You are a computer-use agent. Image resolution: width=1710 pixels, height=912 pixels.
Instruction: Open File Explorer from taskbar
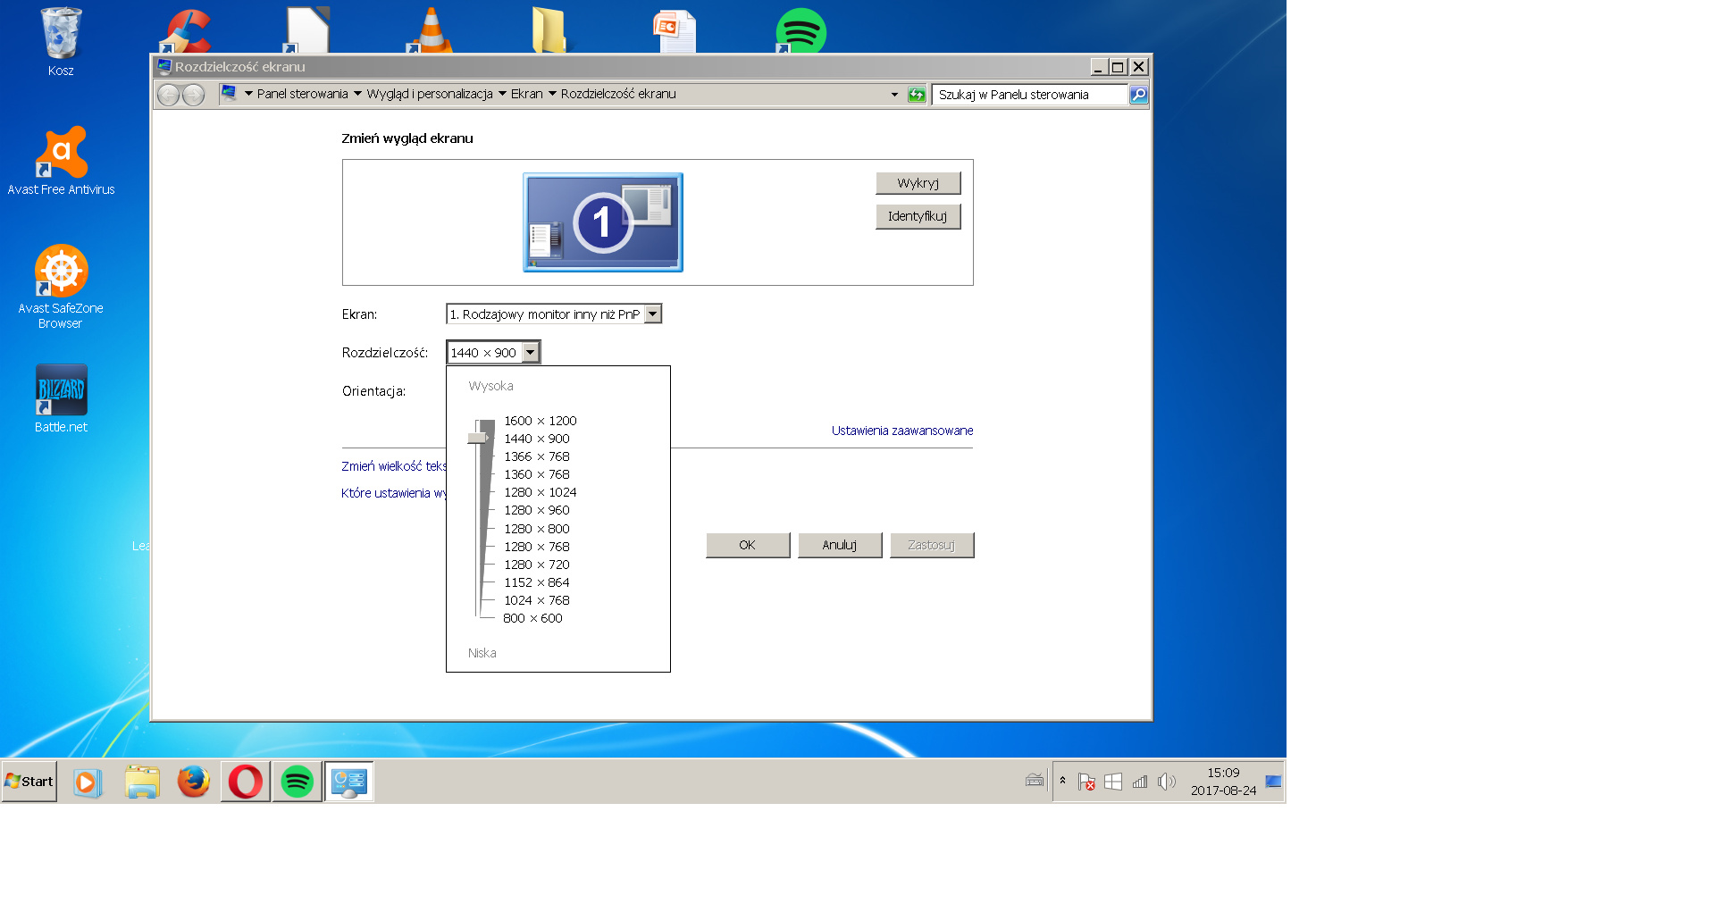tap(142, 782)
